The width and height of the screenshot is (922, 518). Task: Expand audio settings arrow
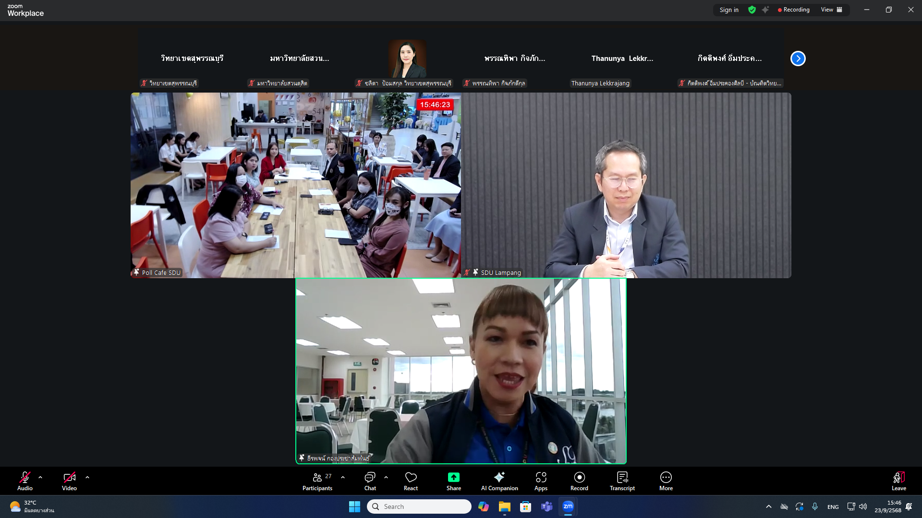40,478
